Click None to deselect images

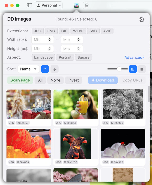[x=55, y=80]
